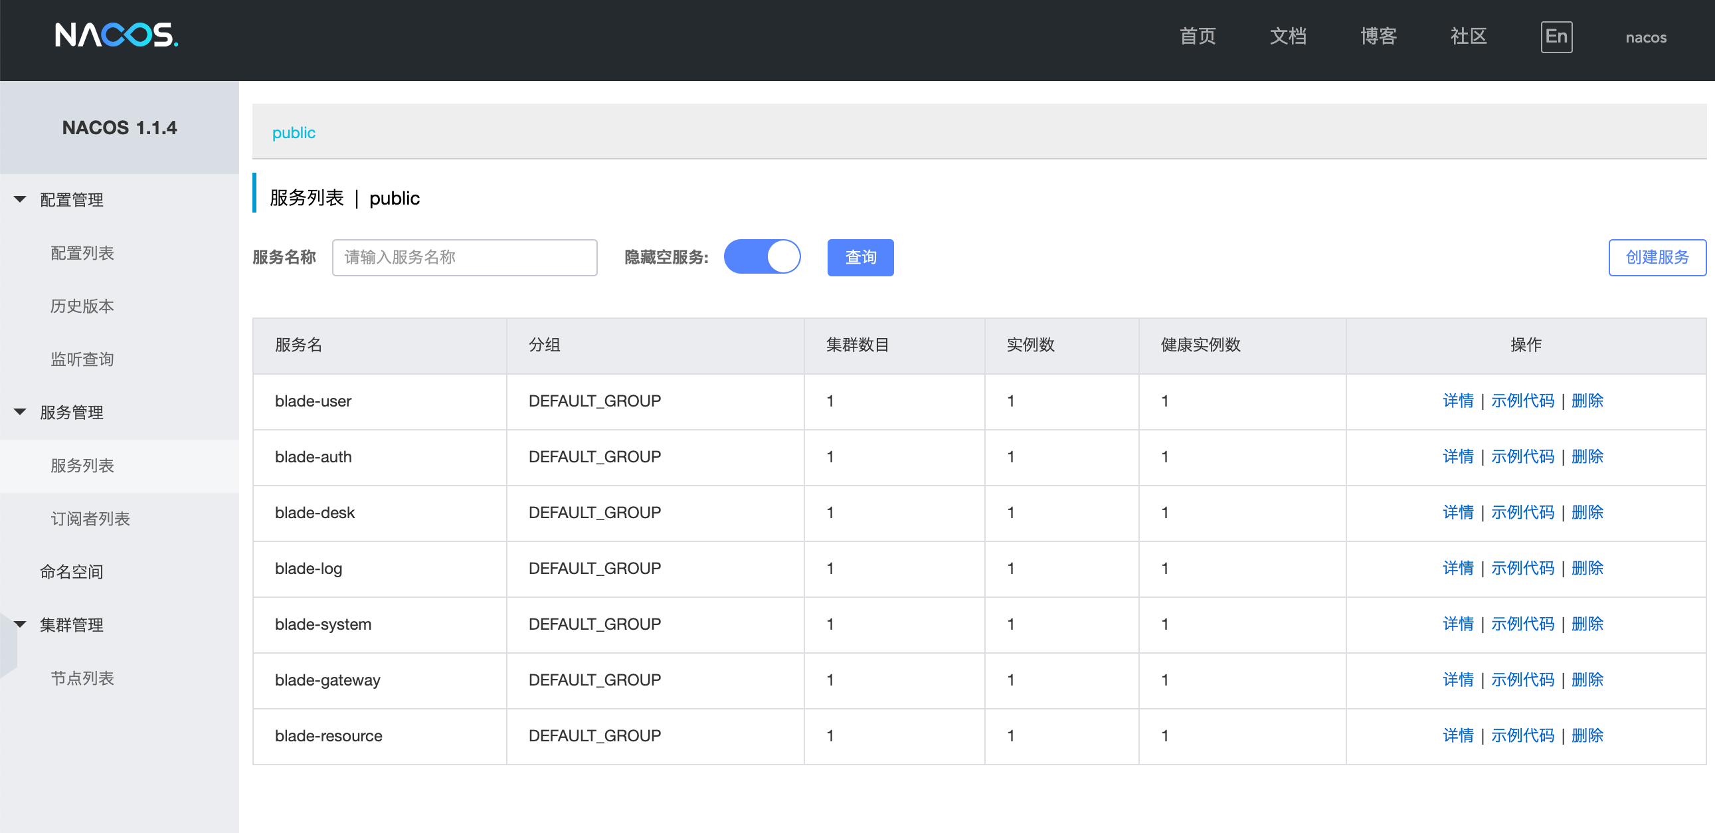Click 删除 for blade-gateway

click(x=1587, y=680)
